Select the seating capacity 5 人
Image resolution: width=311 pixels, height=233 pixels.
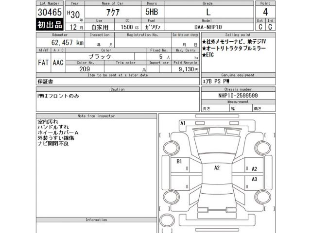click(x=164, y=57)
